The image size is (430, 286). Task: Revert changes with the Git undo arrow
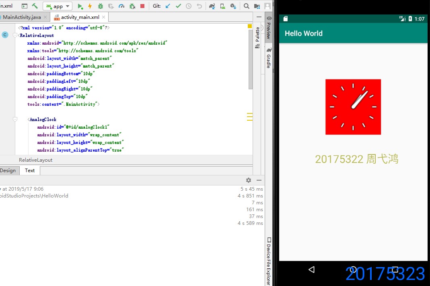(x=200, y=6)
